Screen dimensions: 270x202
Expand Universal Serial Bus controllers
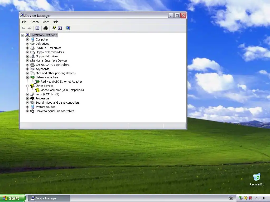tap(27, 111)
